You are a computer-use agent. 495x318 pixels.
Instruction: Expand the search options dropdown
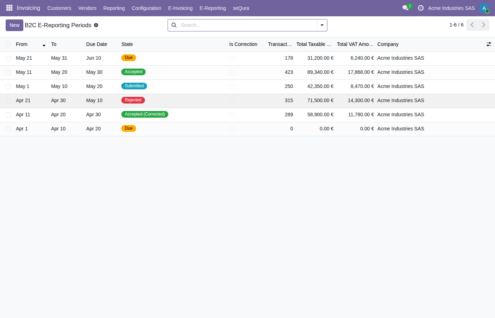click(322, 25)
